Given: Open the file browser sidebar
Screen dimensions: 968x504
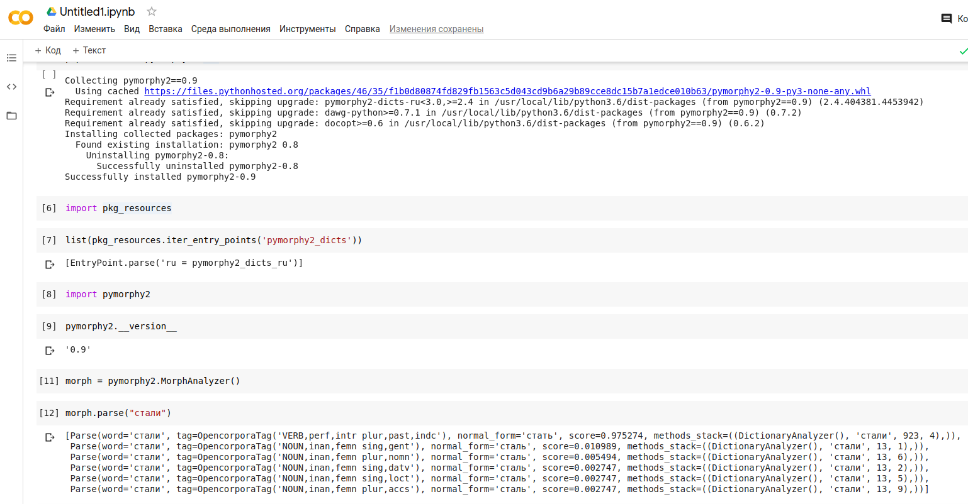Looking at the screenshot, I should coord(11,116).
